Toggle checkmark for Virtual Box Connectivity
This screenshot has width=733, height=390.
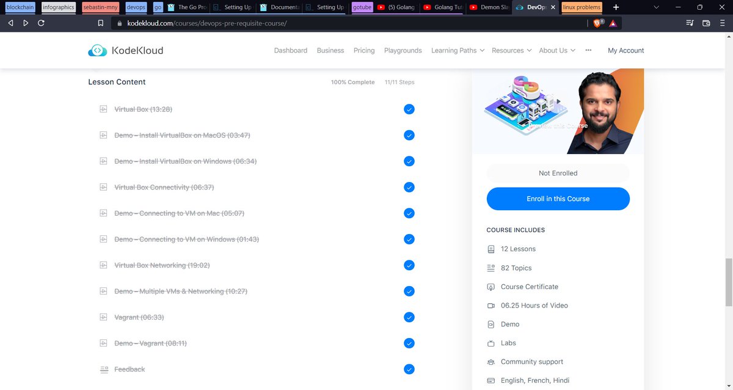point(409,187)
